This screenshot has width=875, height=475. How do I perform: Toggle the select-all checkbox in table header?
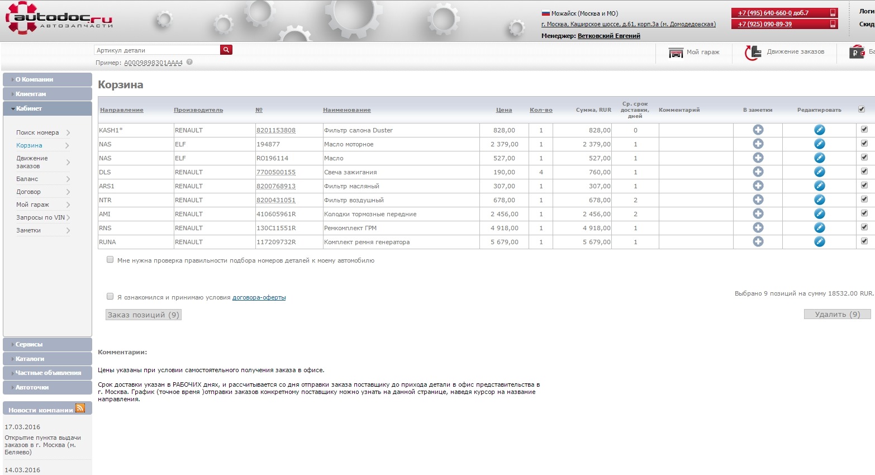click(x=862, y=109)
